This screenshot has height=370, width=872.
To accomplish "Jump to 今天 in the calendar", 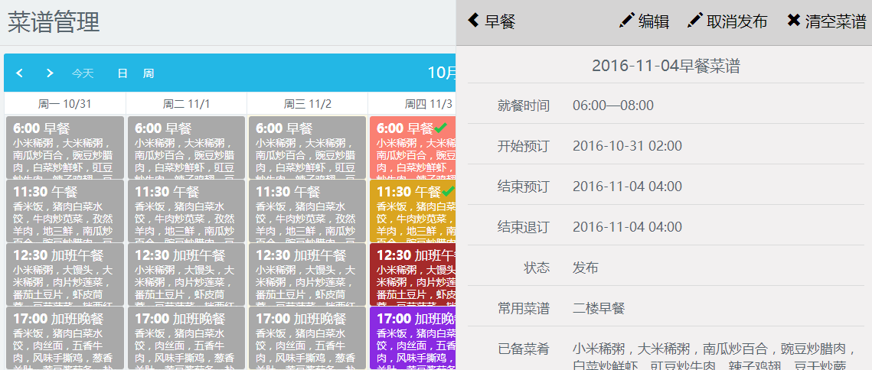I will click(83, 73).
